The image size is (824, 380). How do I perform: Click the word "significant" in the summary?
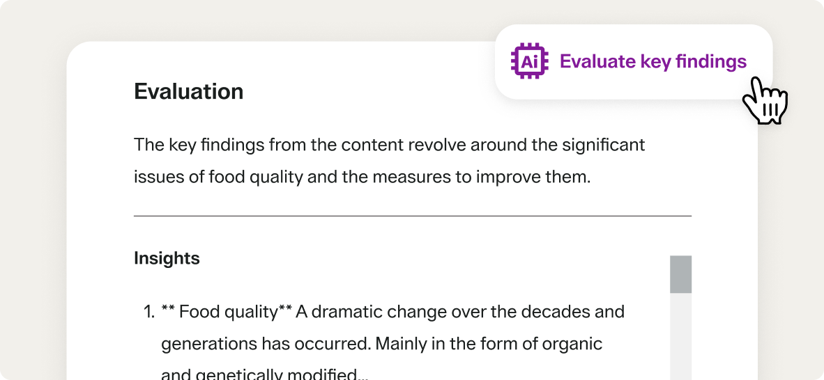602,145
